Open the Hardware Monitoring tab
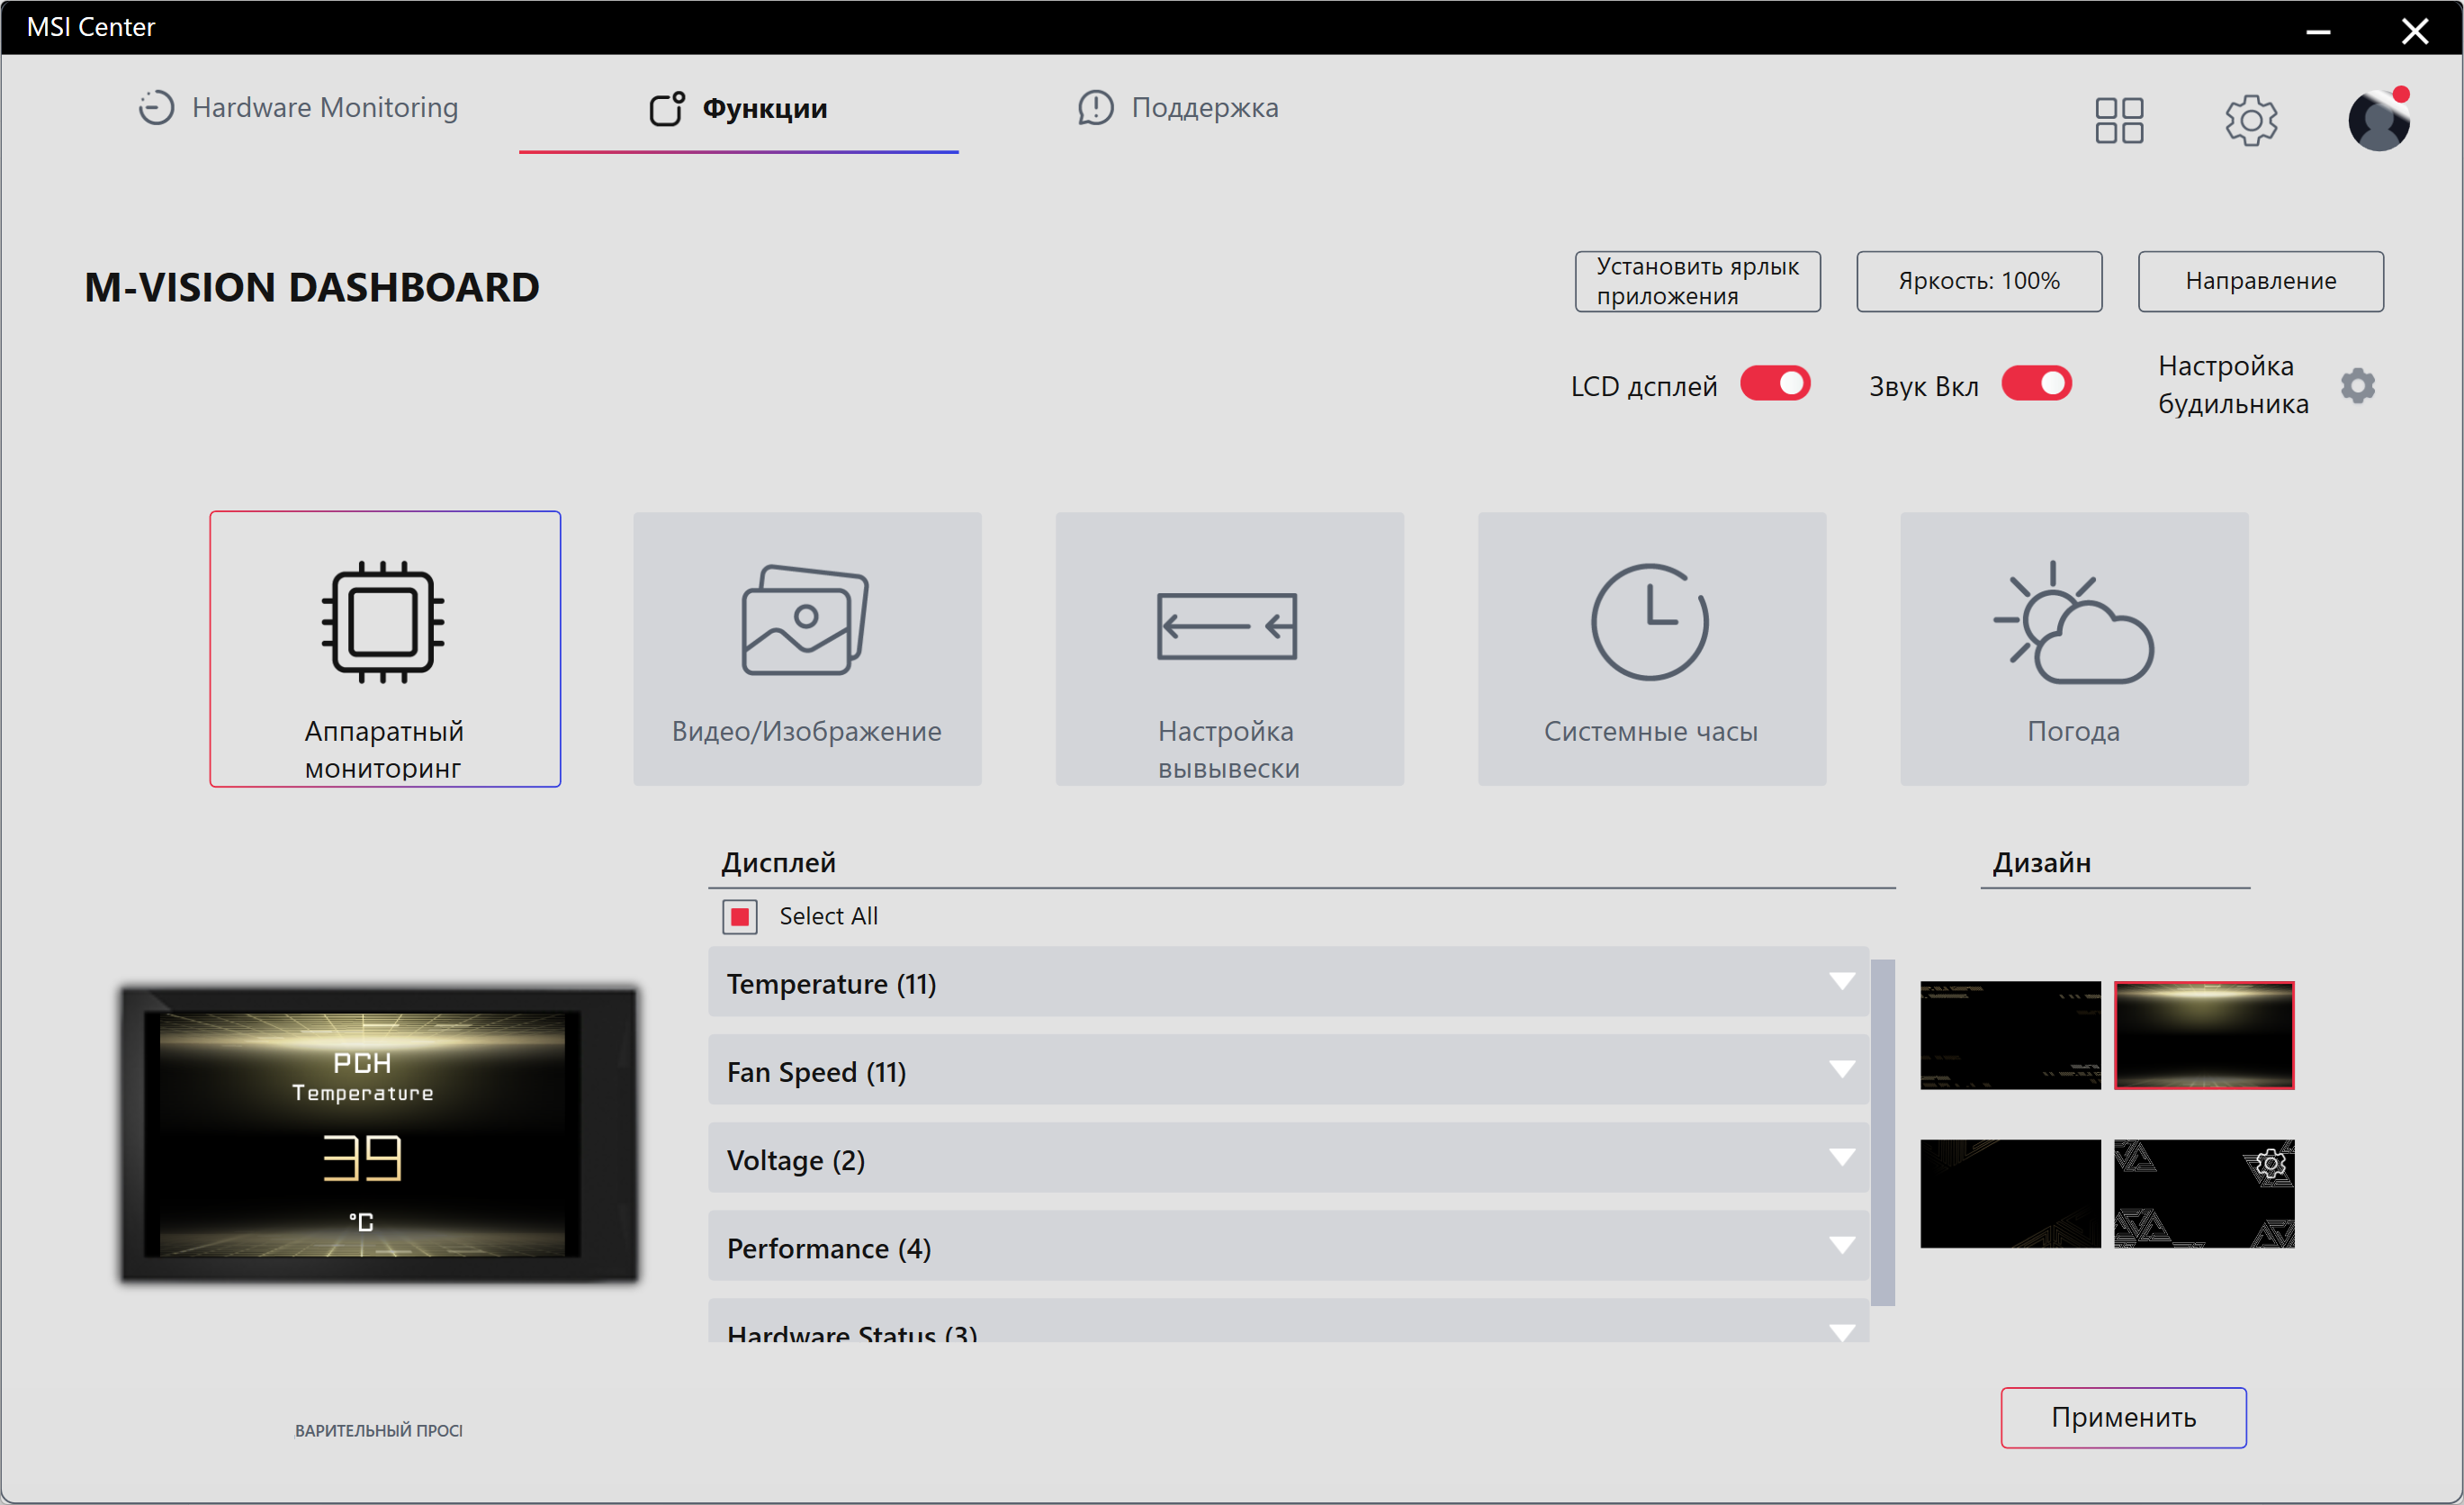This screenshot has width=2464, height=1505. 298,107
